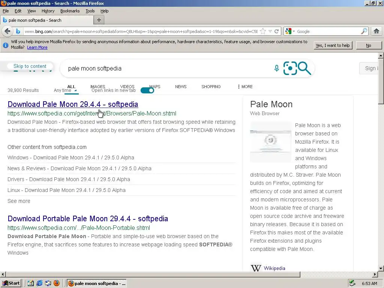The width and height of the screenshot is (384, 288).
Task: Open the Wikipedia link in Pale Moon panel
Action: pyautogui.click(x=274, y=268)
